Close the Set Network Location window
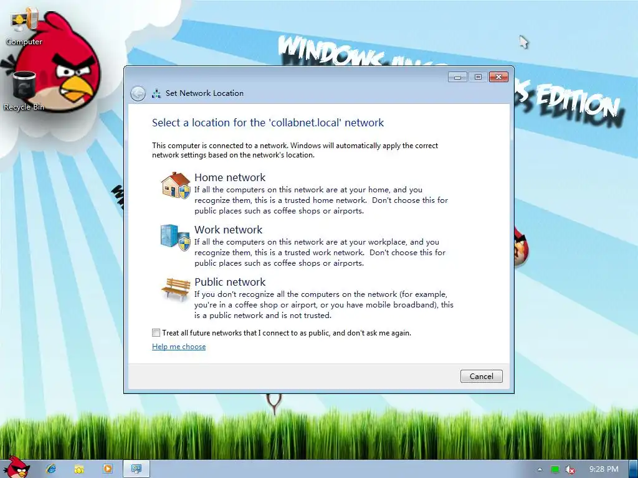 click(499, 77)
